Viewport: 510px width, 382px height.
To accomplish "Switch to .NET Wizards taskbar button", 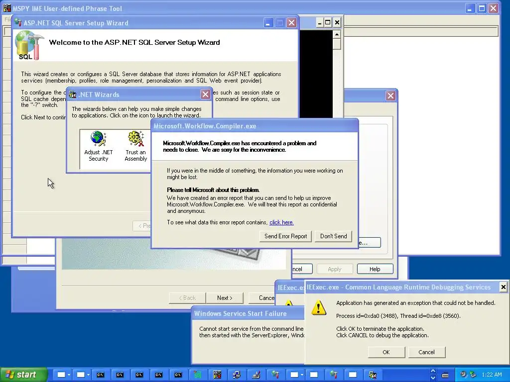I will [x=373, y=375].
